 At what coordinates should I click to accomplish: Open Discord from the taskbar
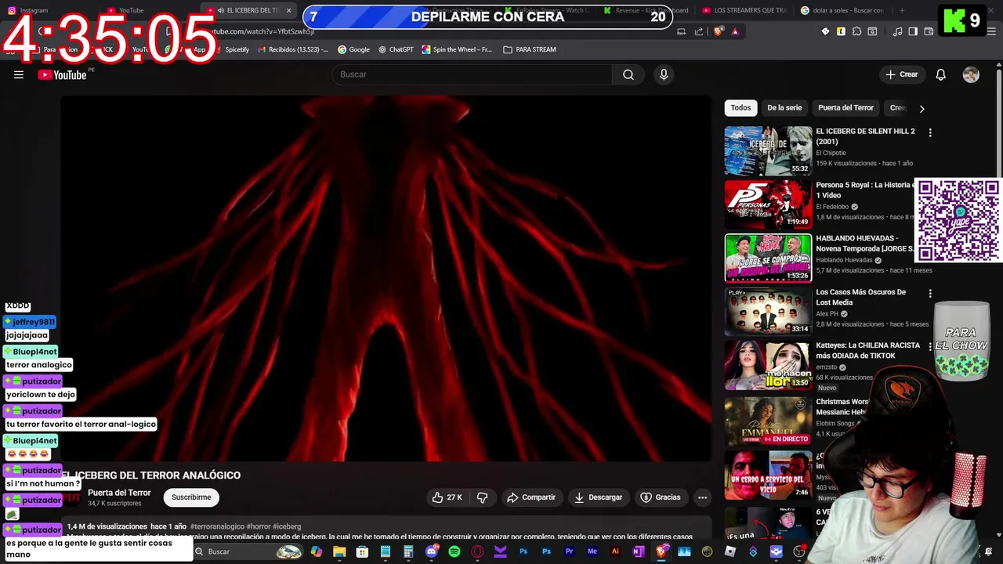point(432,551)
